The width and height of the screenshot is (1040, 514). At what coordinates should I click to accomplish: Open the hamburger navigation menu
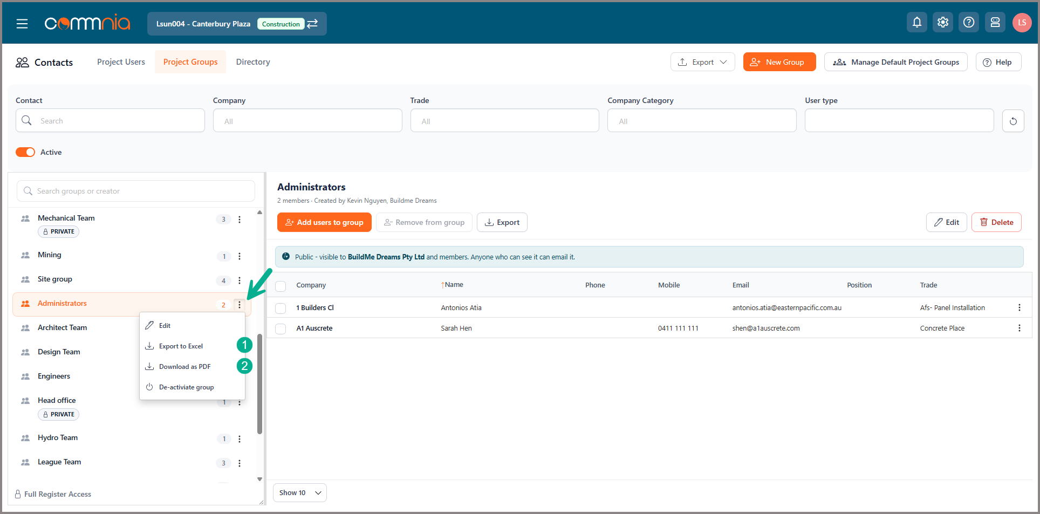point(22,24)
